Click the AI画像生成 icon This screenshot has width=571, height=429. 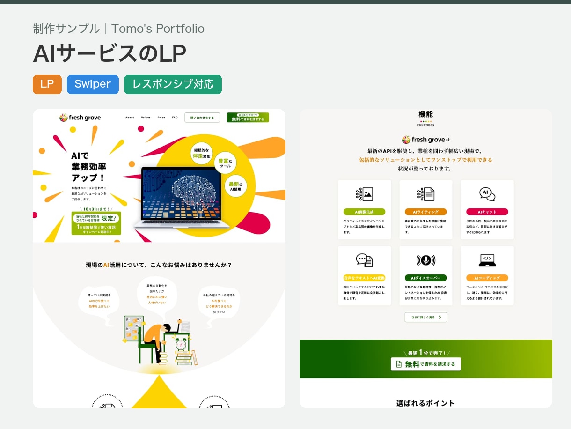pos(364,194)
